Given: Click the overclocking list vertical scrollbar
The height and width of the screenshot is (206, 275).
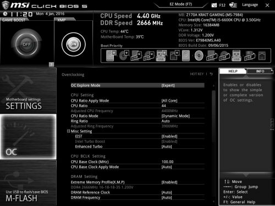Looking at the screenshot, I should [x=213, y=116].
